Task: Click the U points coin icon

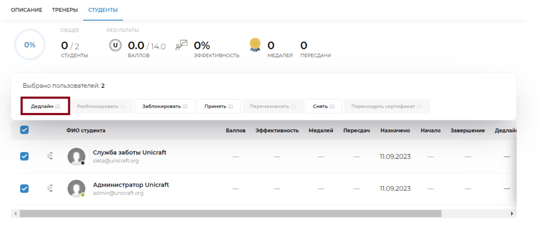Action: coord(115,45)
